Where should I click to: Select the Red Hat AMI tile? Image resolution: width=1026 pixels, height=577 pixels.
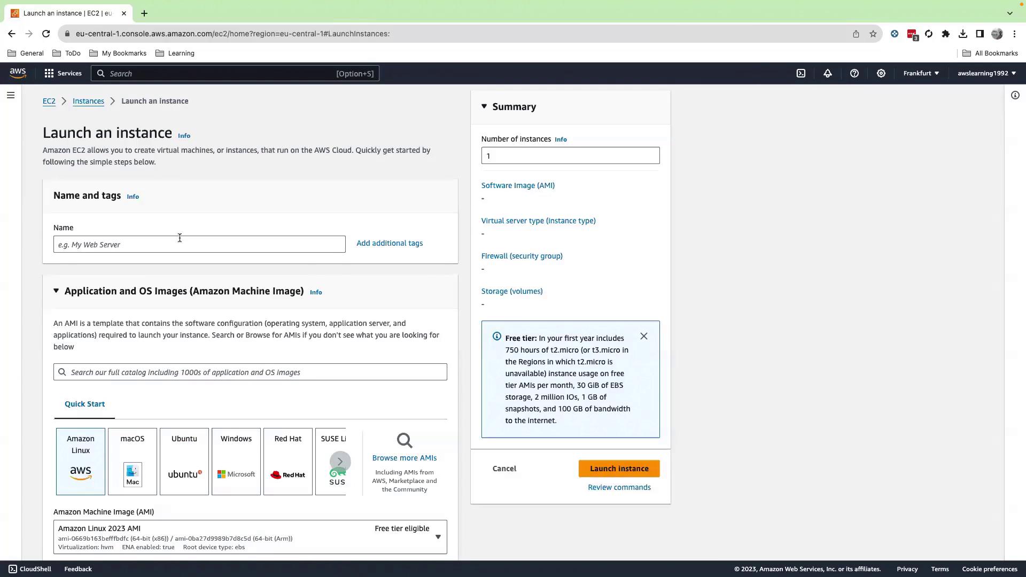(x=287, y=462)
